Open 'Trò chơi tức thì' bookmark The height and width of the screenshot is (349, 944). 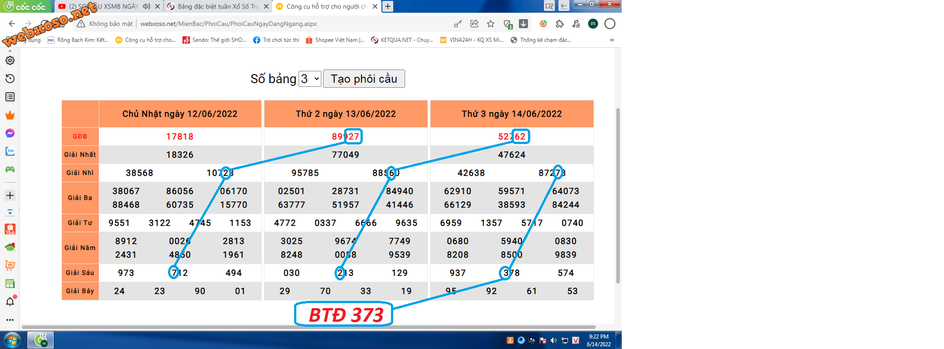pos(276,40)
